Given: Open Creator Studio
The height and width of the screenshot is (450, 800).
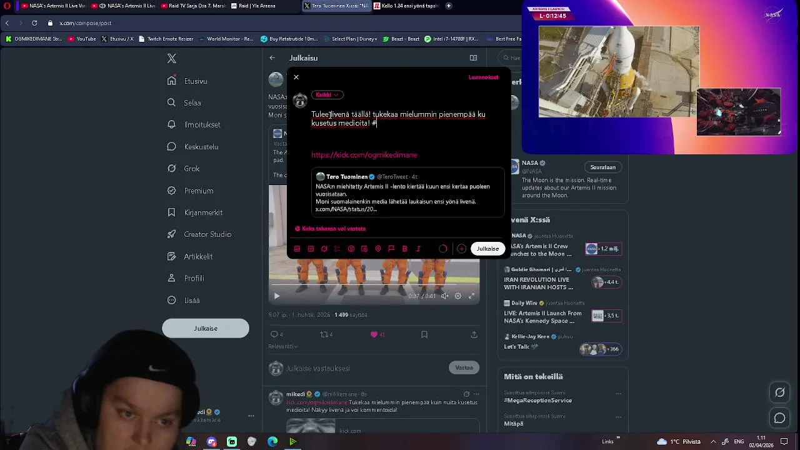Looking at the screenshot, I should coord(199,234).
